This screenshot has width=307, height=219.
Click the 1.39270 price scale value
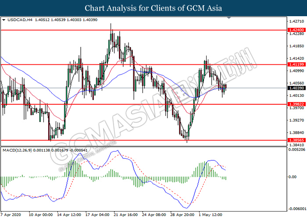click(x=297, y=120)
